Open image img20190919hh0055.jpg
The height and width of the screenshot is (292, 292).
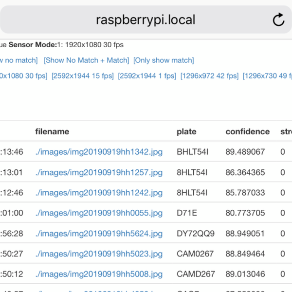pos(99,213)
